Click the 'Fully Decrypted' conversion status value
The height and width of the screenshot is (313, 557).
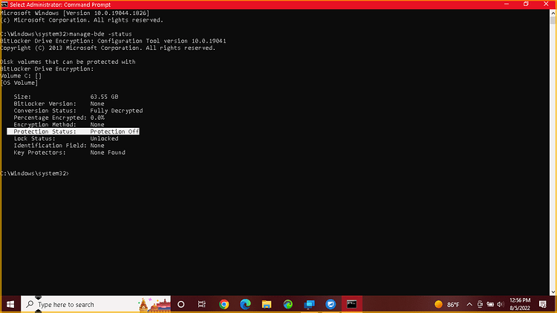click(117, 111)
